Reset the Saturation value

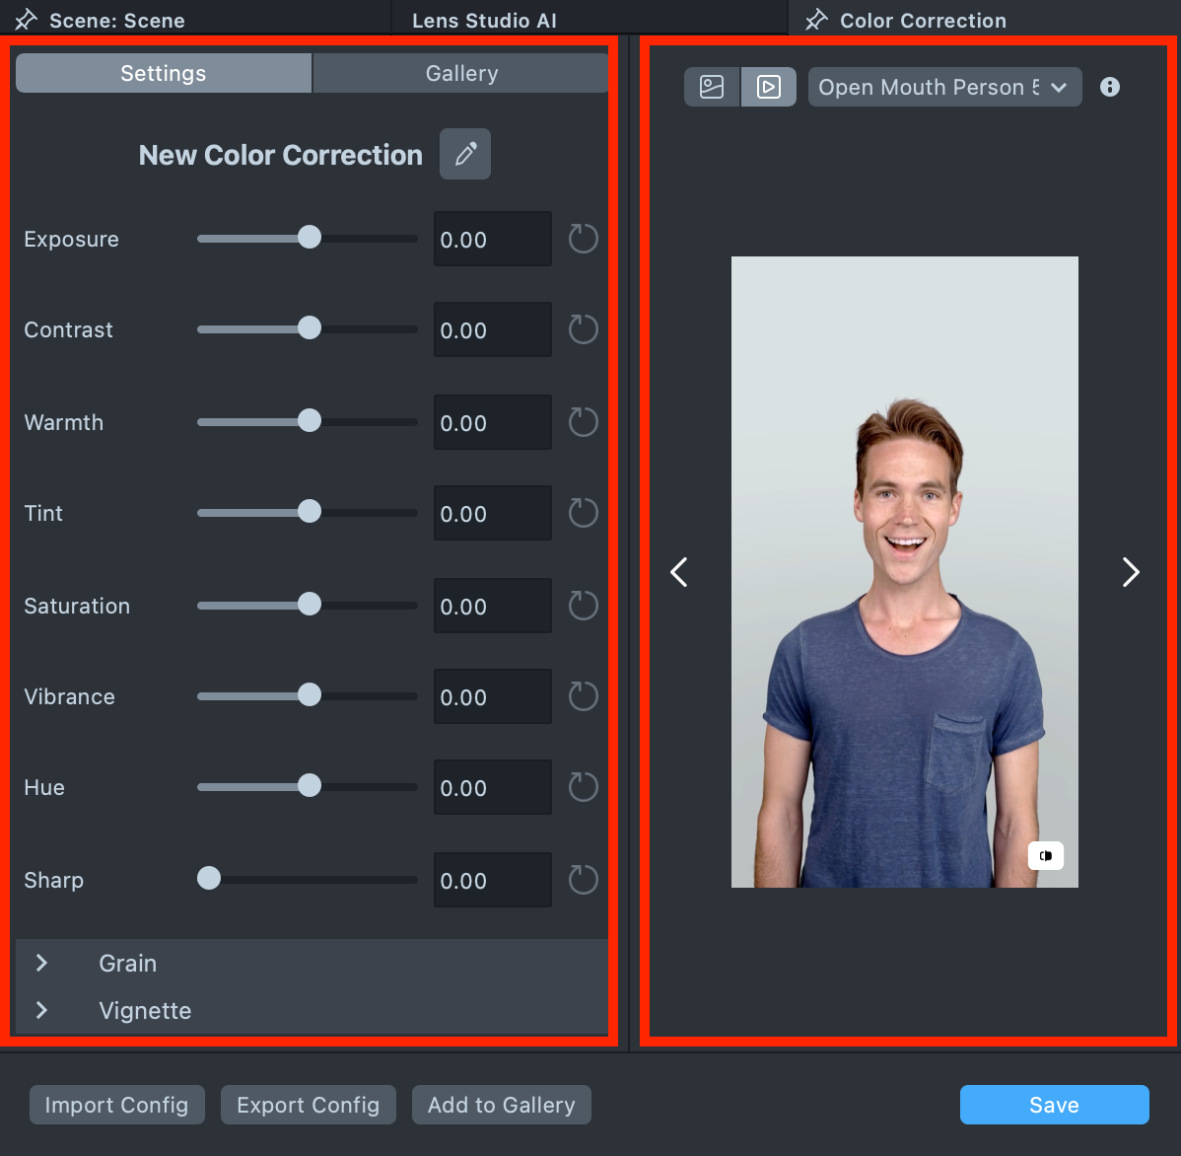pyautogui.click(x=583, y=606)
